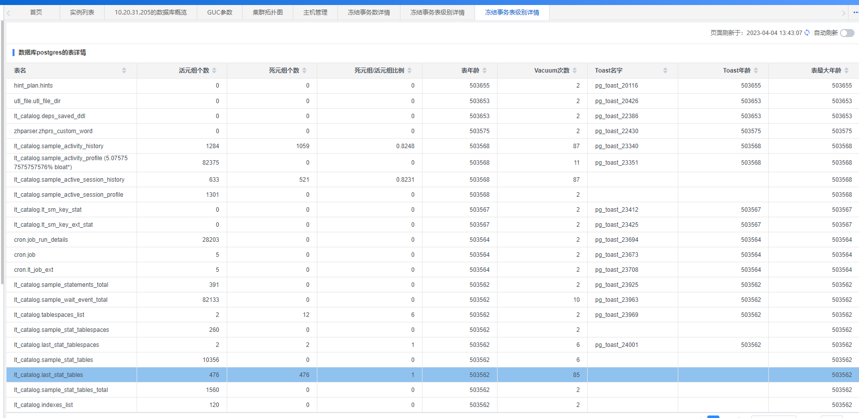Select row lt_catalog.last_stat_tablespaces
This screenshot has width=859, height=418.
pyautogui.click(x=433, y=345)
